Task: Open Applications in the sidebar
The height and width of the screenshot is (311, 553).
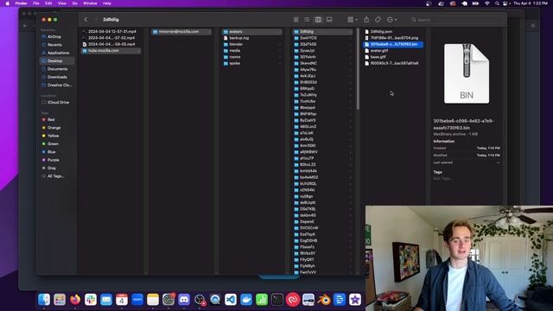Action: (58, 53)
